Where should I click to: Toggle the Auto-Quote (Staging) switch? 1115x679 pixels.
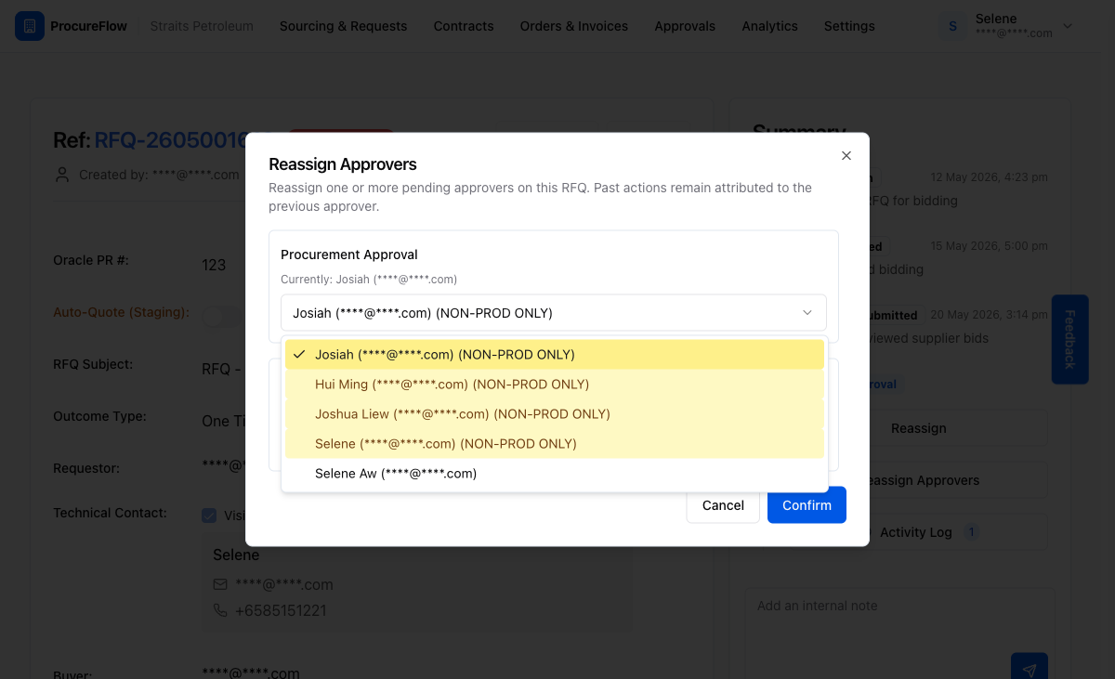(x=221, y=317)
